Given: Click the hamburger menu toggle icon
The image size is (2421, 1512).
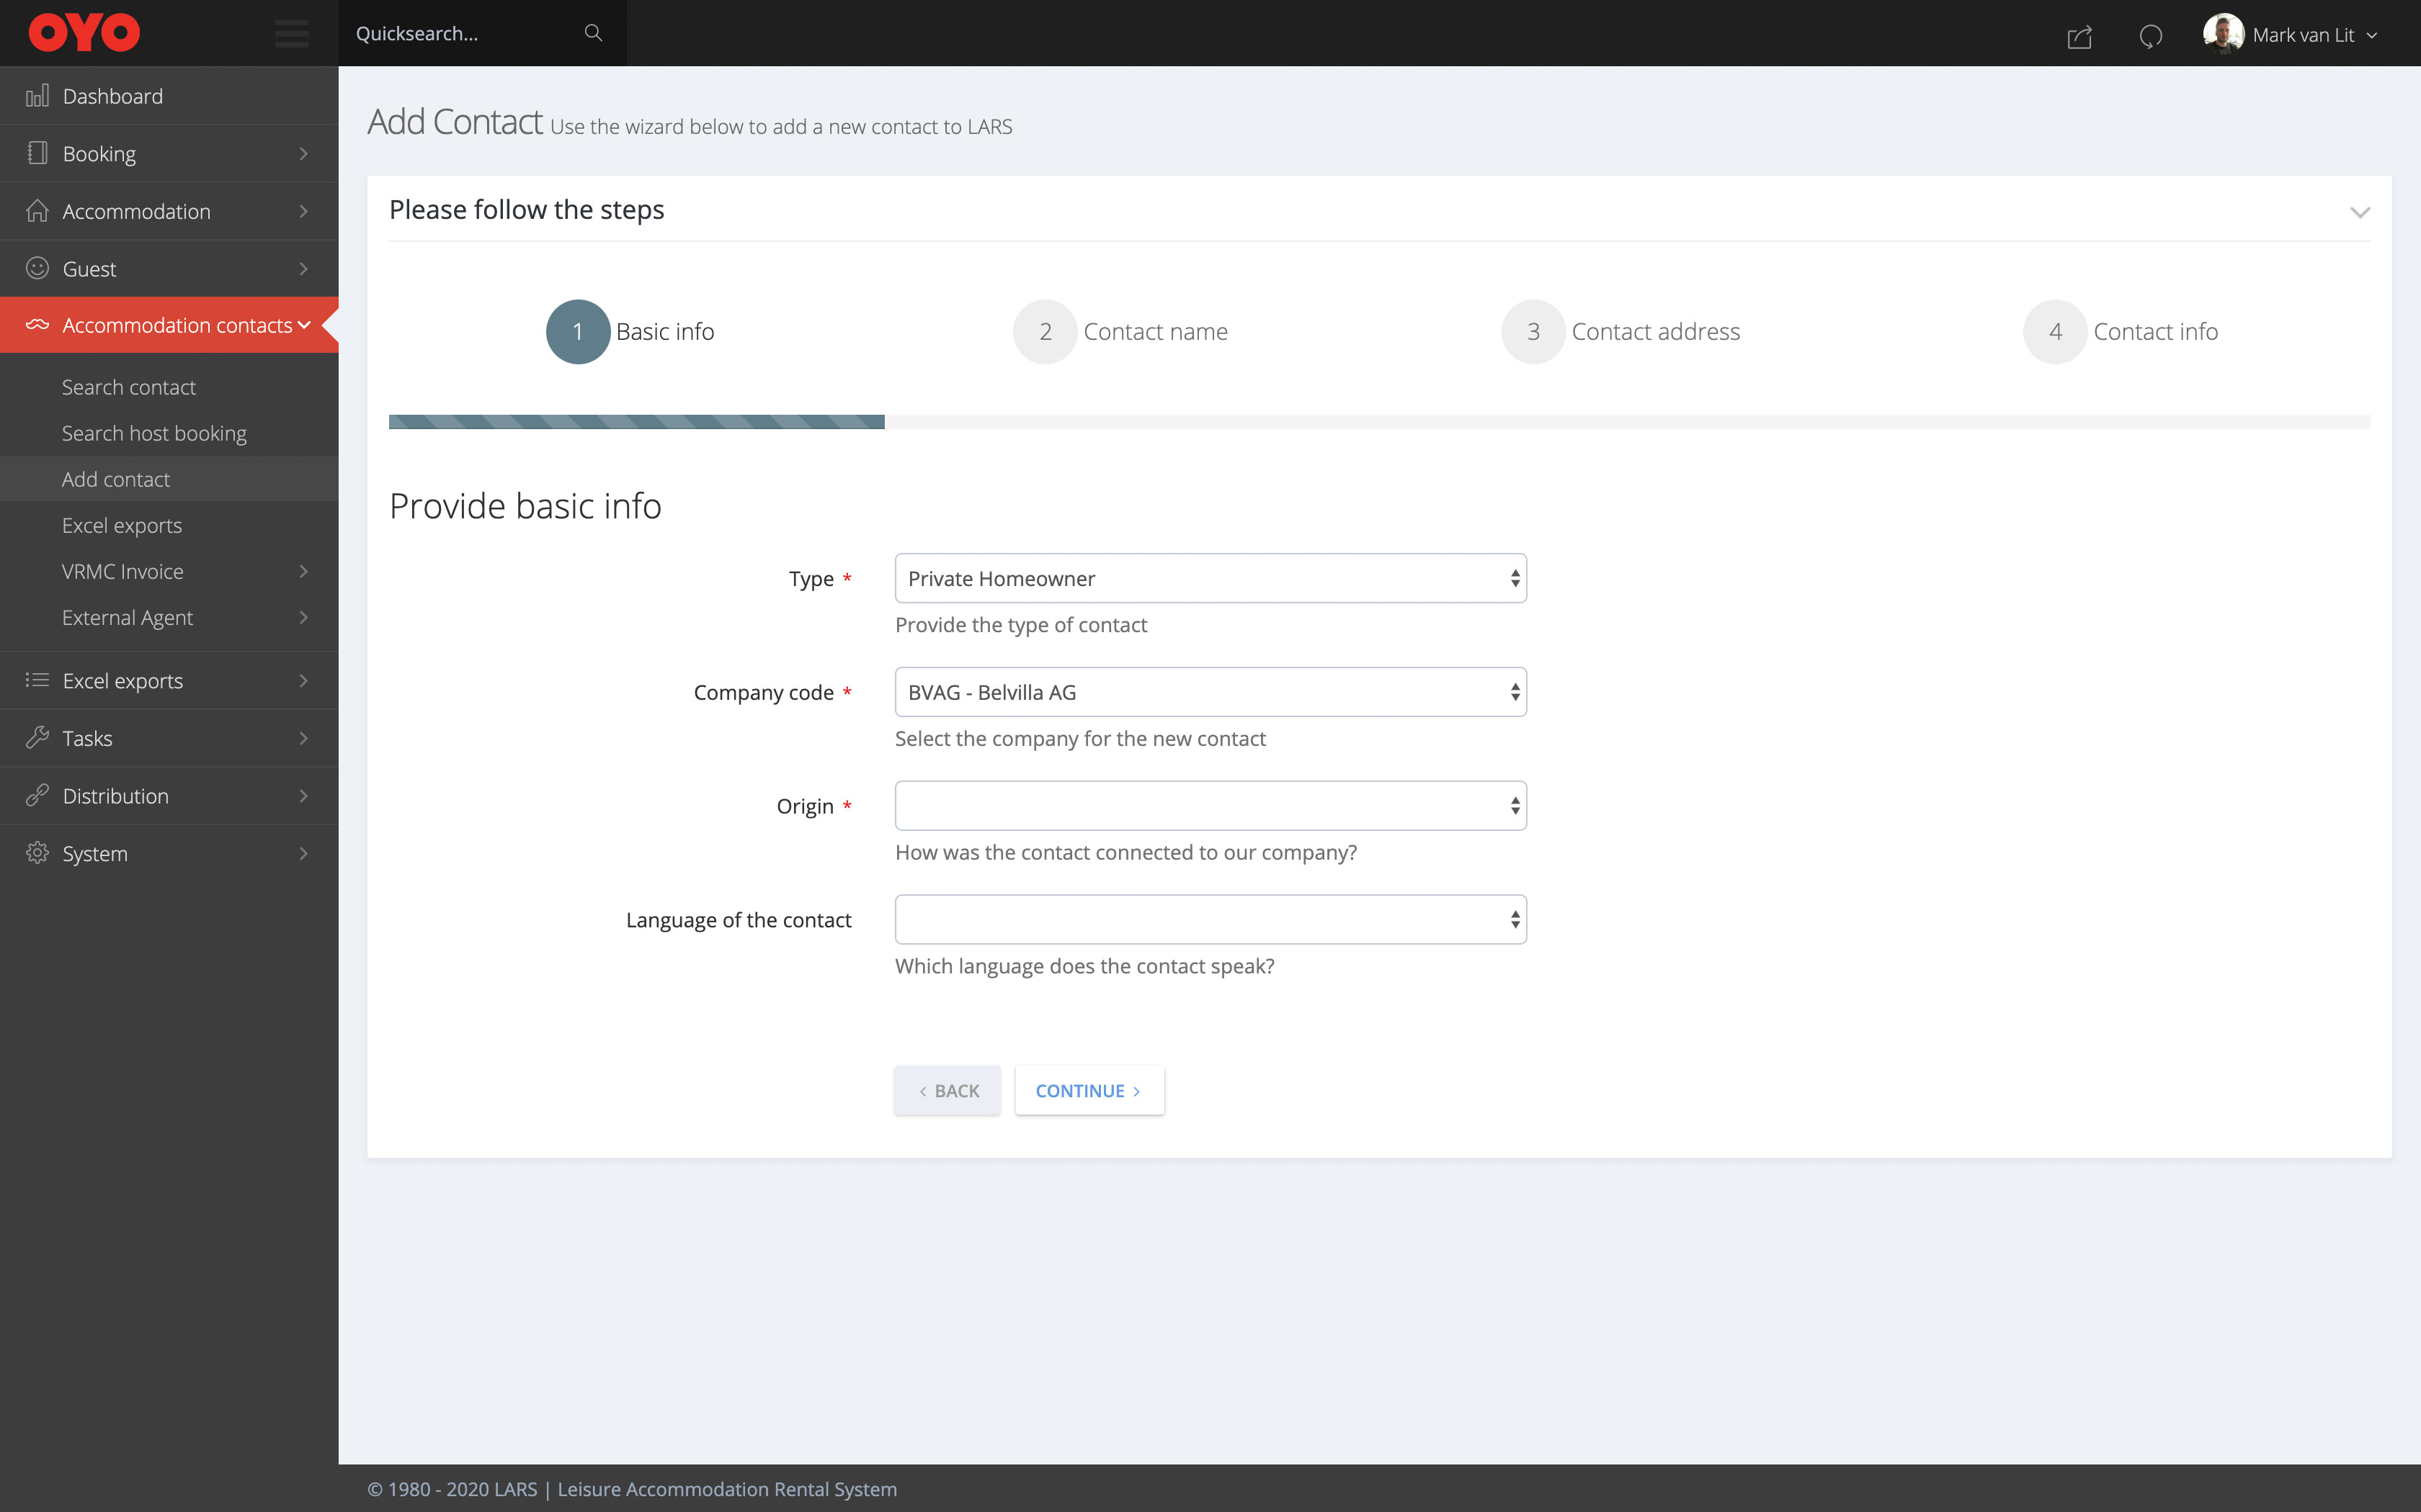Looking at the screenshot, I should [291, 33].
